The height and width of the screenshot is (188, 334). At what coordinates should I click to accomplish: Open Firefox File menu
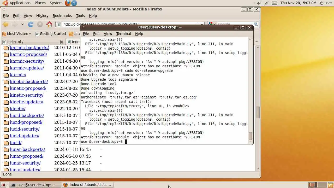click(6, 16)
